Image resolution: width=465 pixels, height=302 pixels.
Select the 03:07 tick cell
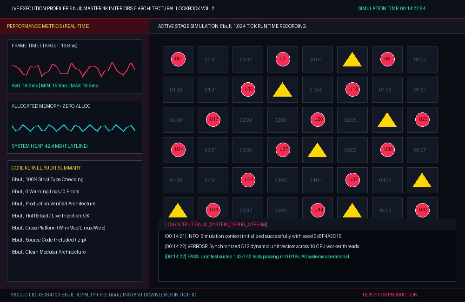(x=422, y=150)
